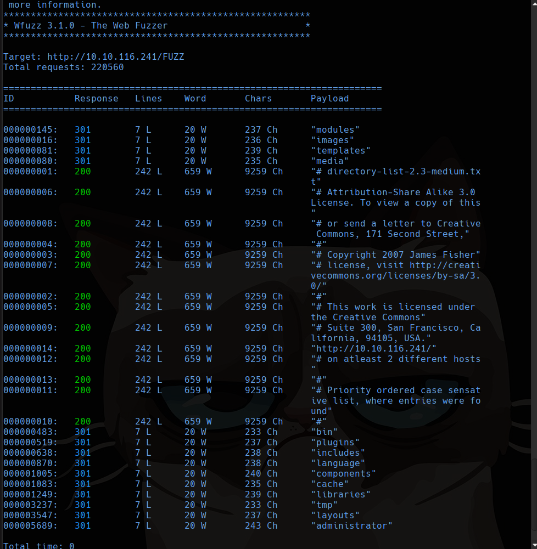Viewport: 537px width, 549px height.
Task: Click the '240 Ch' value for components
Action: pyautogui.click(x=261, y=473)
